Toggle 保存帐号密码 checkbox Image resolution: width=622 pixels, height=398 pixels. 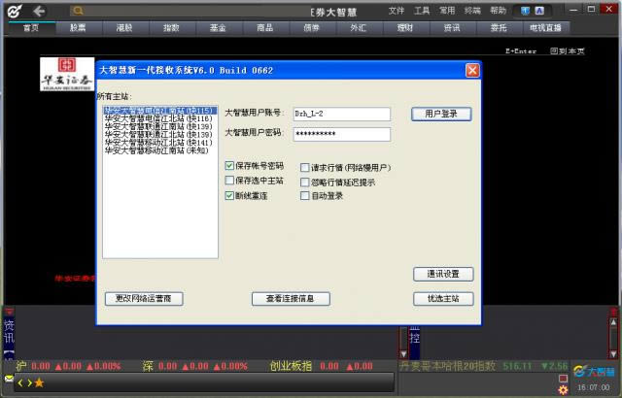click(x=229, y=166)
